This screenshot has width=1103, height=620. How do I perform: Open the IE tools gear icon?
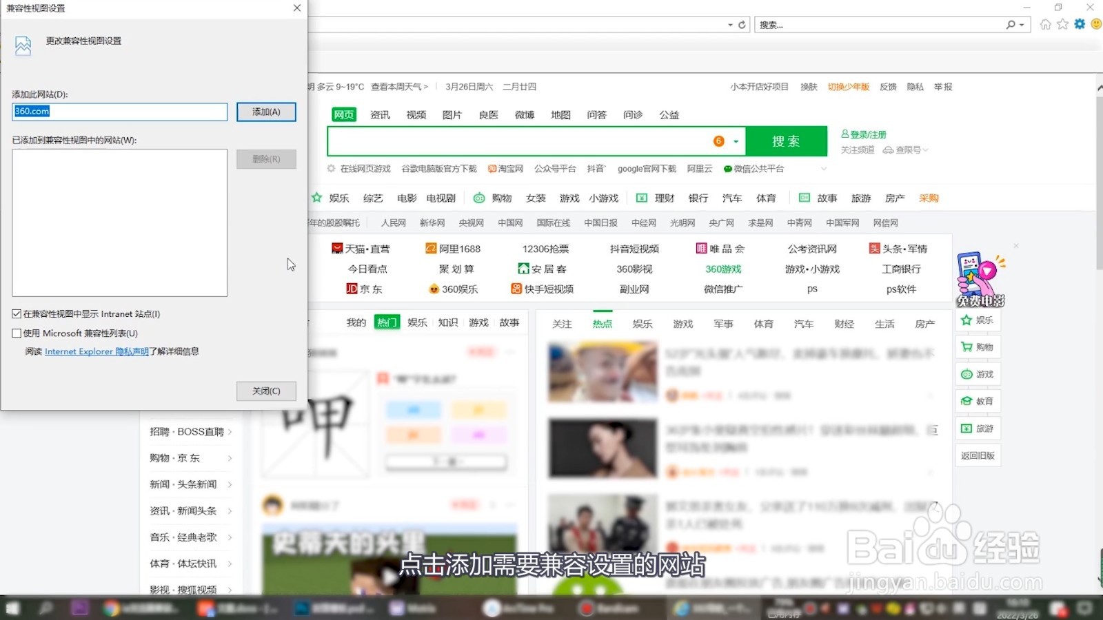pyautogui.click(x=1080, y=24)
